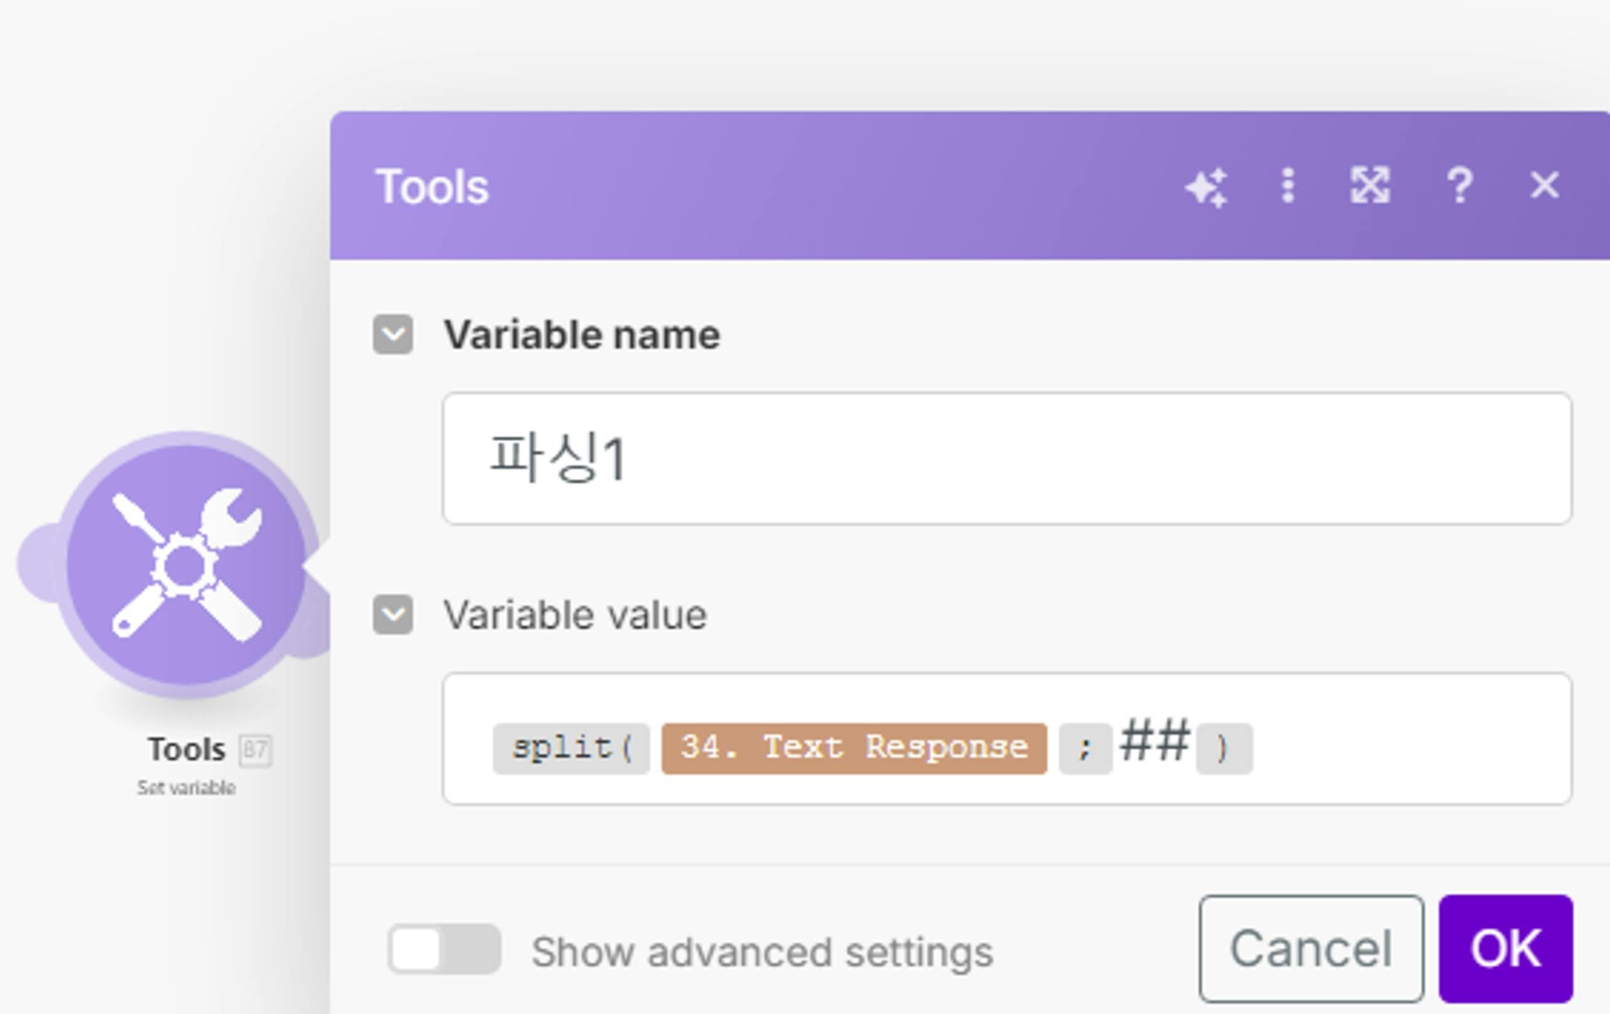Click the closing parenthesis pill

pos(1223,748)
